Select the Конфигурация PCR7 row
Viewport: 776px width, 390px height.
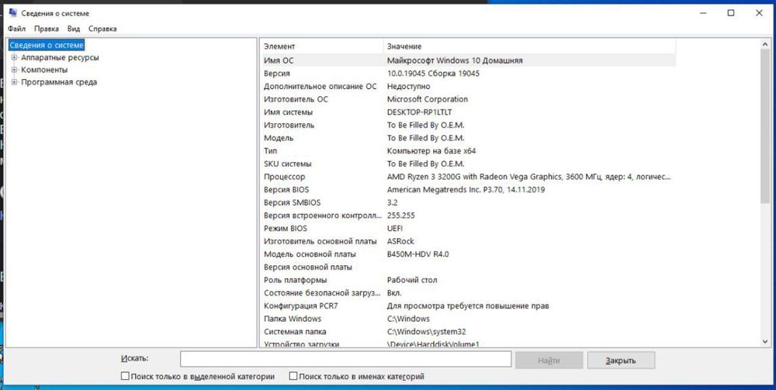coord(468,305)
